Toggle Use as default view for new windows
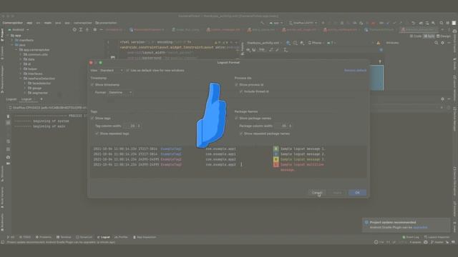This screenshot has width=458, height=257. tap(127, 70)
